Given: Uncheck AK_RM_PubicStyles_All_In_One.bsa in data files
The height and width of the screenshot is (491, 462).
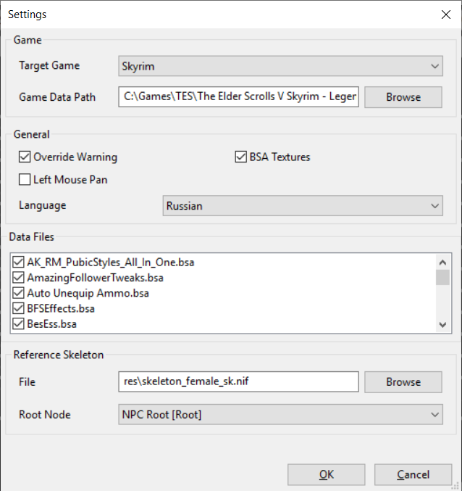Looking at the screenshot, I should click(19, 262).
